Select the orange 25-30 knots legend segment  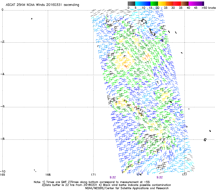pyautogui.click(x=169, y=4)
